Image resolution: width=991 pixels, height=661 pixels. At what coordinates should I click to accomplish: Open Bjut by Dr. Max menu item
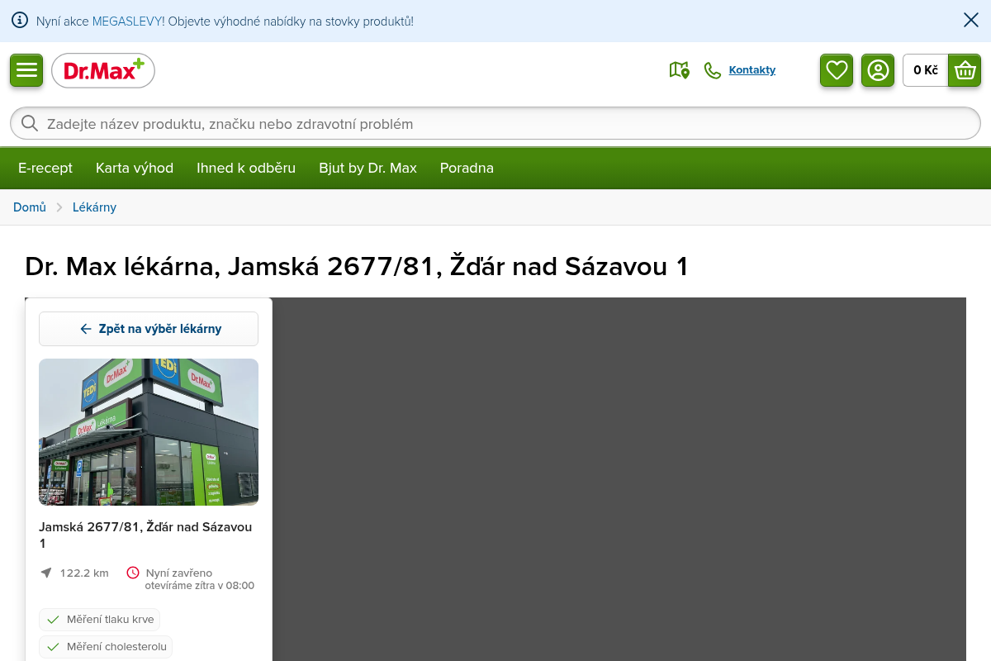pos(367,168)
